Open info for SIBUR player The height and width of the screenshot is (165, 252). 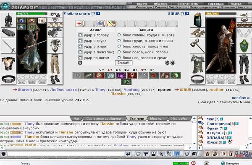pos(188,13)
